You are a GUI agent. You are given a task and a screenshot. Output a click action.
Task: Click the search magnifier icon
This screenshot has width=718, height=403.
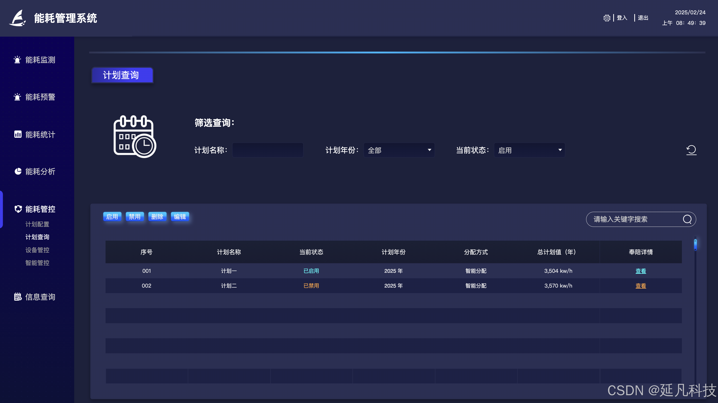point(687,219)
